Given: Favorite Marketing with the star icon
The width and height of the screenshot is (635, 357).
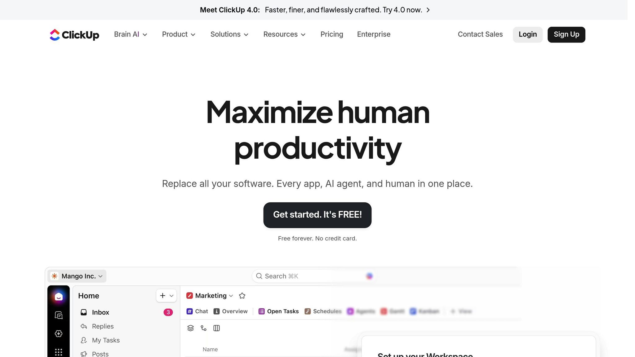Looking at the screenshot, I should [242, 296].
